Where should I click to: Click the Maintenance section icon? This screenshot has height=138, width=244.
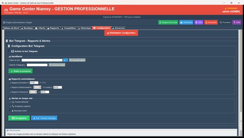pos(8,130)
